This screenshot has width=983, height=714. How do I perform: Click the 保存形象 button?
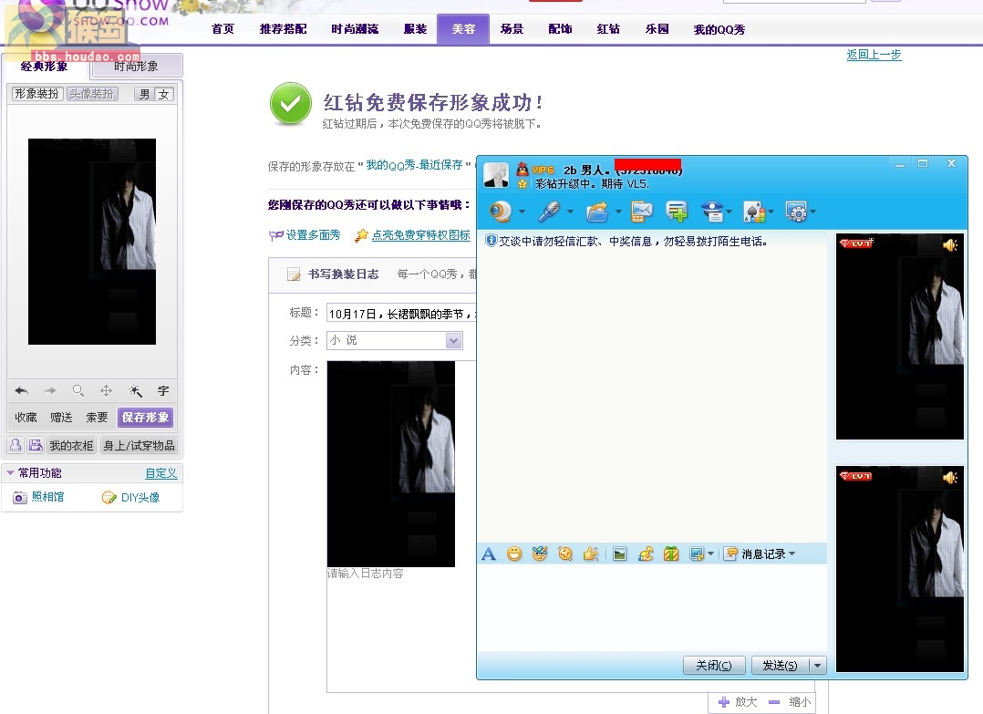[x=146, y=418]
